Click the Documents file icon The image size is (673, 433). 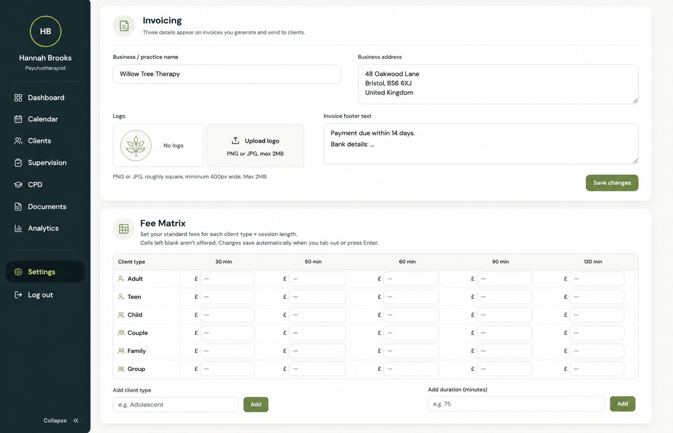tap(18, 207)
